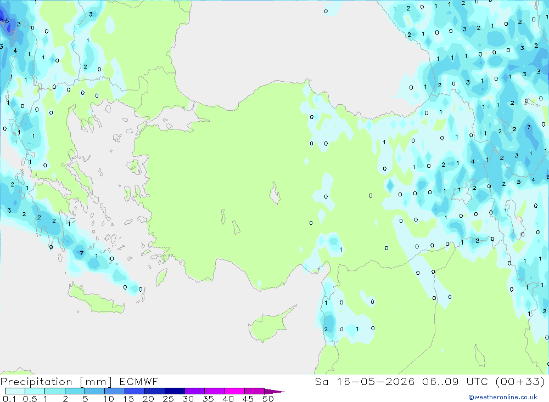Click the legend label "25"
Image resolution: width=549 pixels, height=402 pixels.
point(168,399)
